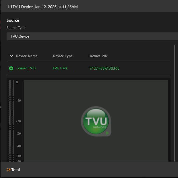Viewport: 178px width, 178px height.
Task: Click the TVU networks video preview
Action: pyautogui.click(x=96, y=121)
